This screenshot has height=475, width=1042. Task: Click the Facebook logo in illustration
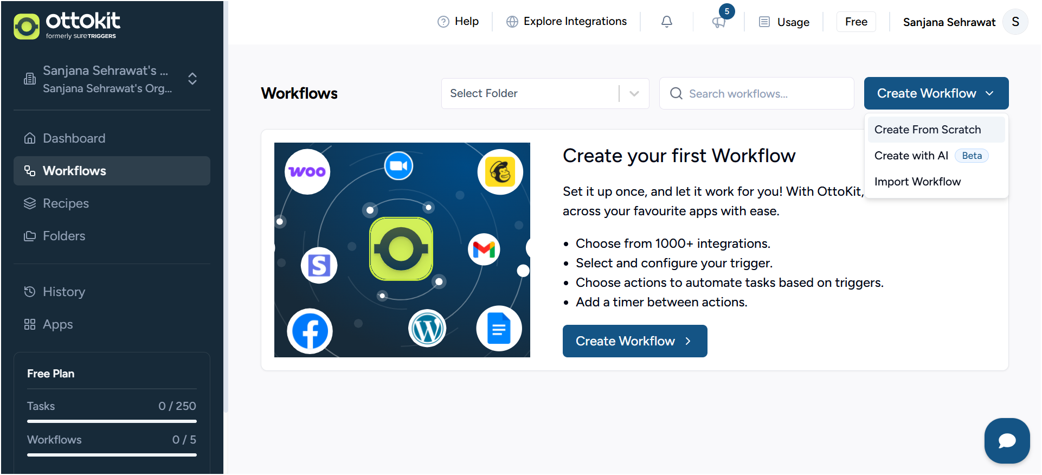pos(310,331)
